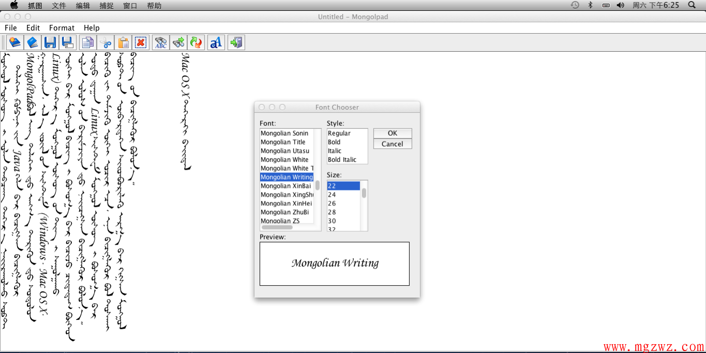Select font Mongolian XinHei
This screenshot has width=706, height=353.
click(x=287, y=203)
